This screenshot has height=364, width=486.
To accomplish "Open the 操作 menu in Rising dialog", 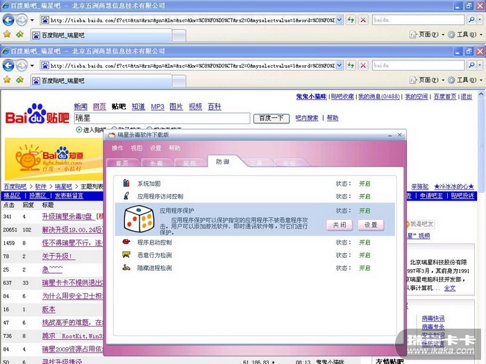I will pos(117,148).
